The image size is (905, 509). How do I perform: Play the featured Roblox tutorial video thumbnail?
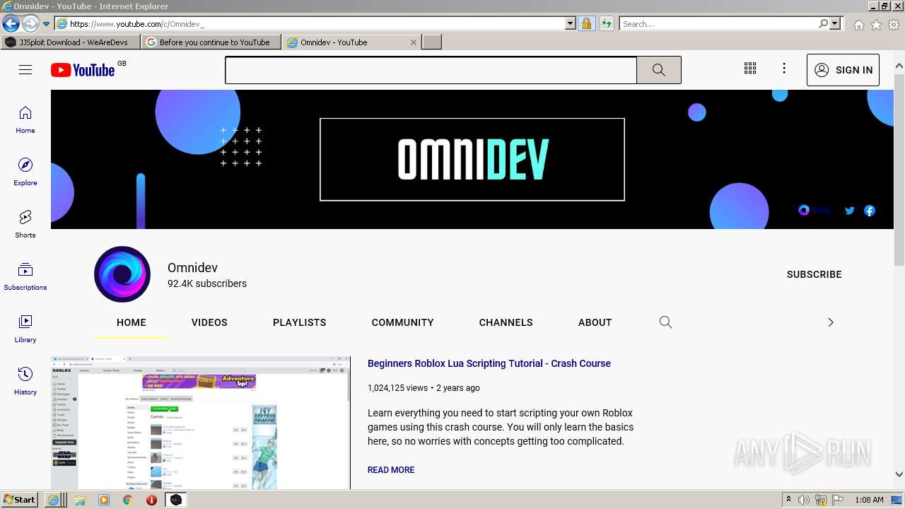click(201, 423)
